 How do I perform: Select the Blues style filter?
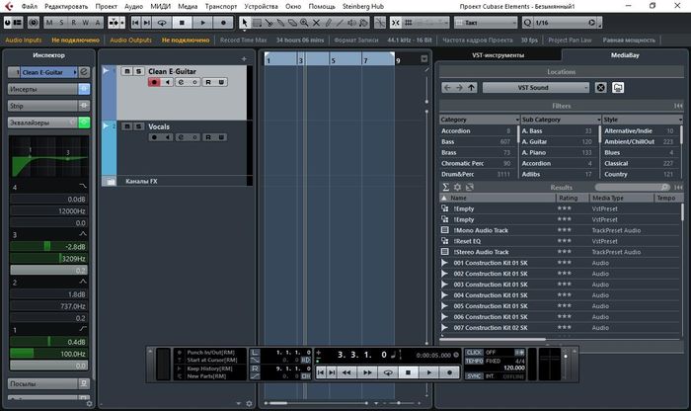coord(639,152)
